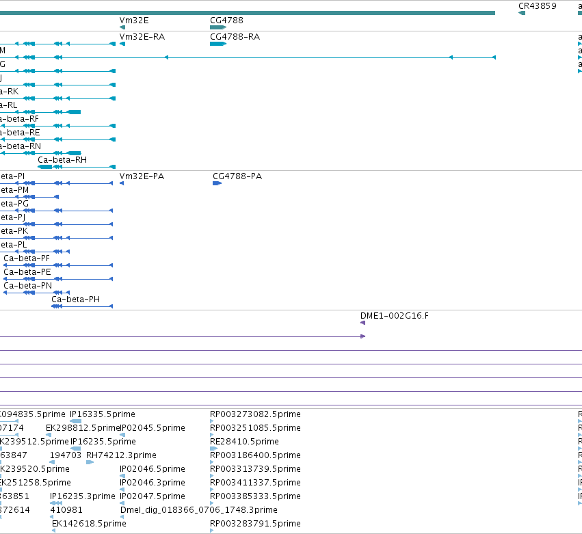Click the RP003385333.5prime label
The width and height of the screenshot is (582, 534).
coord(255,496)
